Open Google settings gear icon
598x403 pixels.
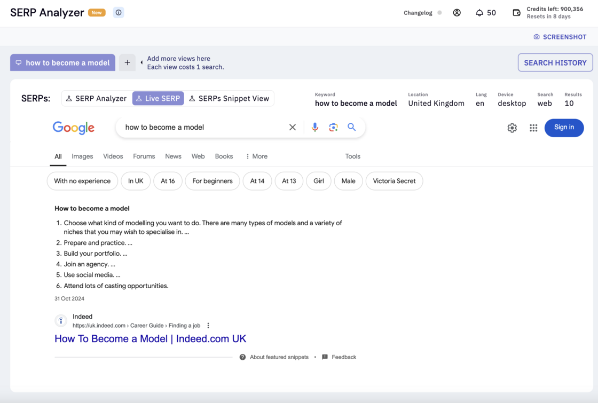tap(512, 128)
